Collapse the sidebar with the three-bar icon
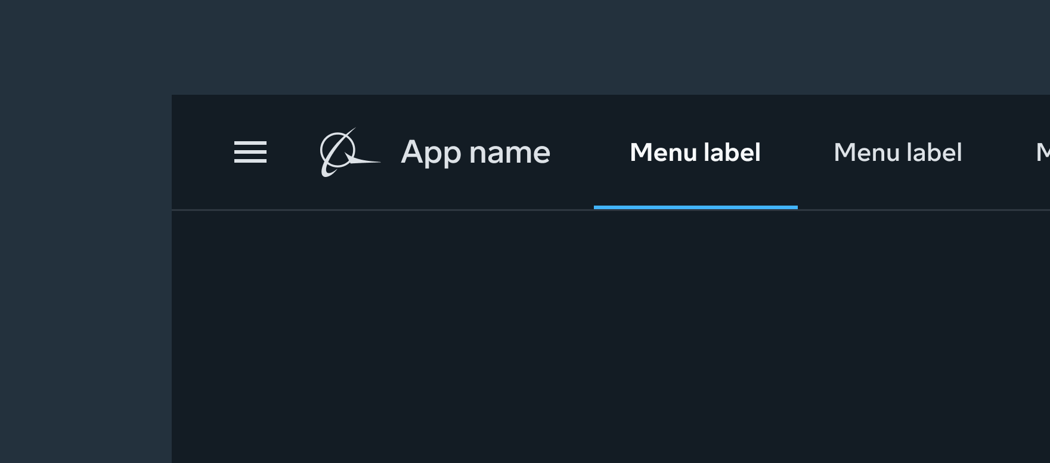The height and width of the screenshot is (463, 1050). 250,152
